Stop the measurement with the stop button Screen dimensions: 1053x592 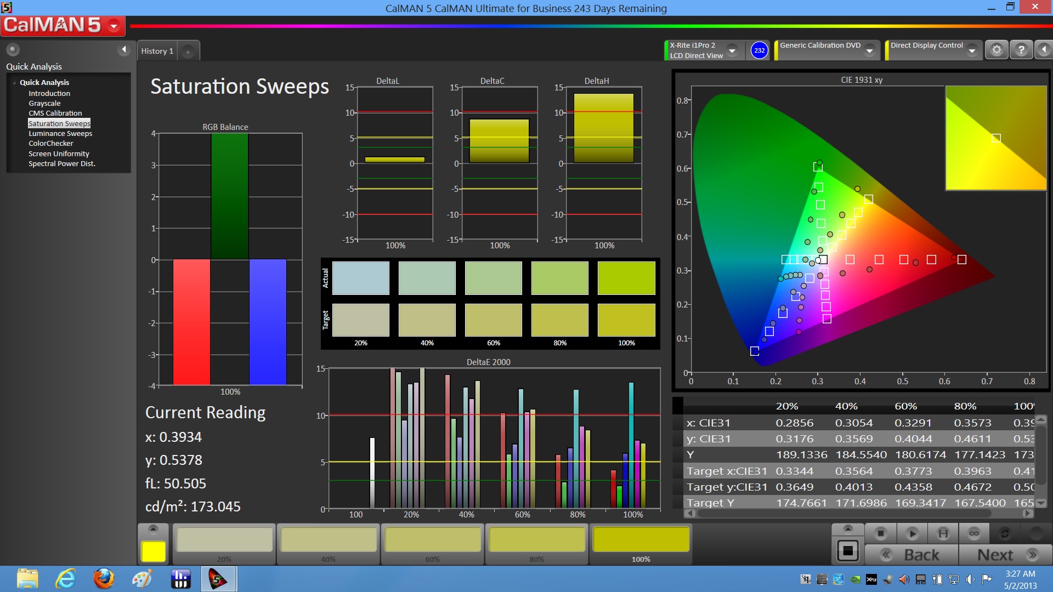coord(881,533)
